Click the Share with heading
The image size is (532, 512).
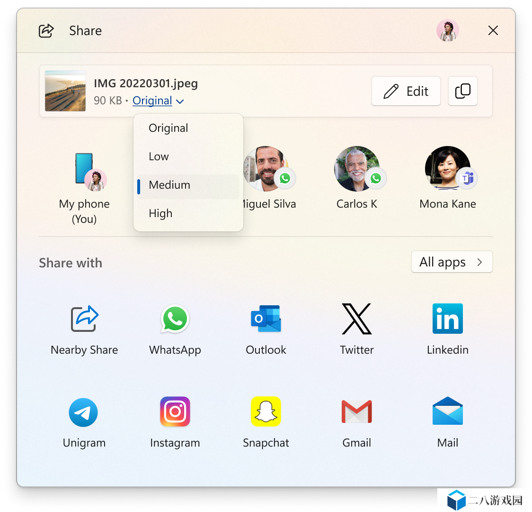click(x=71, y=263)
